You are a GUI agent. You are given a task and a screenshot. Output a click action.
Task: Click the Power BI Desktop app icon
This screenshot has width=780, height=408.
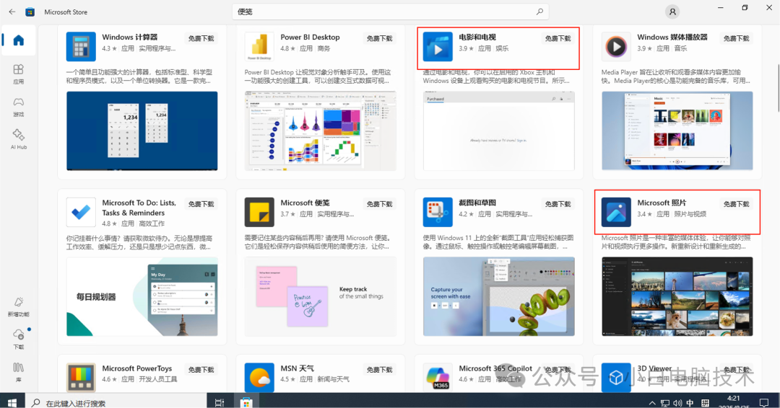click(x=259, y=46)
